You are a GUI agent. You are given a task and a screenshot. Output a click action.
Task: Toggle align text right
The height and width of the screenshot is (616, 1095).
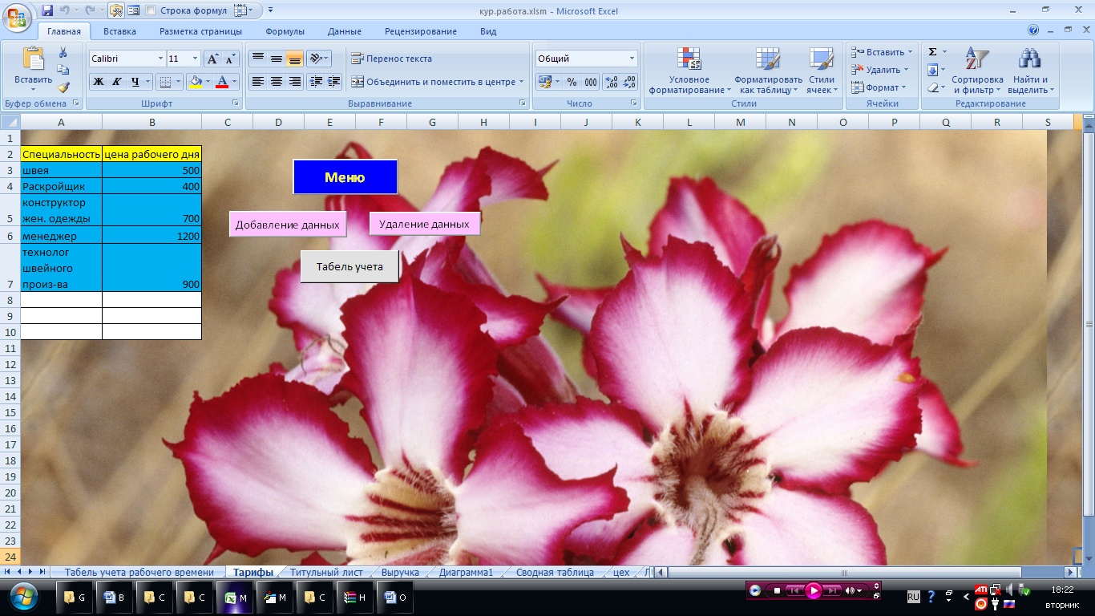[295, 82]
